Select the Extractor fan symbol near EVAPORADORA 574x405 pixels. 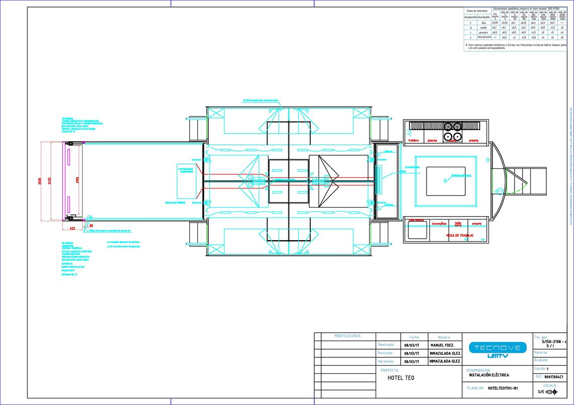379,154
